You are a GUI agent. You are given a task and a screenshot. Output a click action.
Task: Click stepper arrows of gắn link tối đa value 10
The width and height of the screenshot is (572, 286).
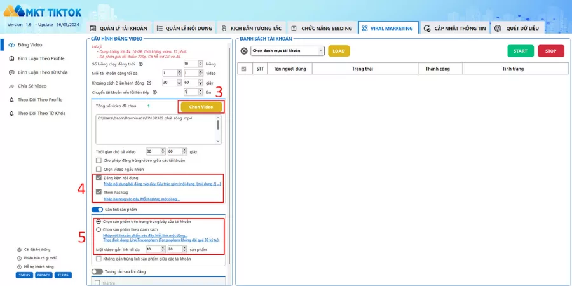pyautogui.click(x=163, y=249)
